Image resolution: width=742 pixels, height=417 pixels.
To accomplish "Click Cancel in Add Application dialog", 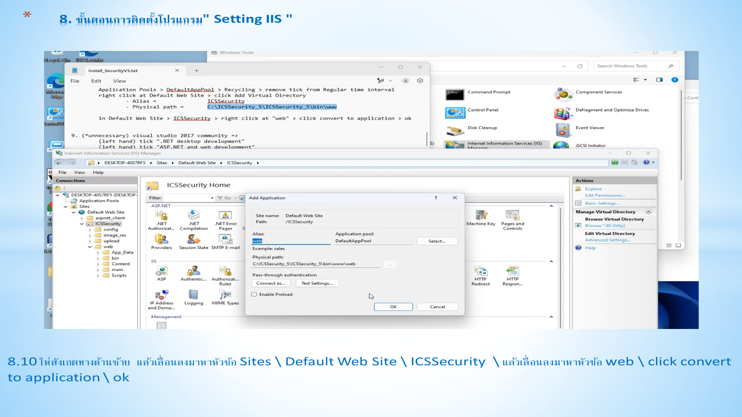I will click(x=437, y=307).
